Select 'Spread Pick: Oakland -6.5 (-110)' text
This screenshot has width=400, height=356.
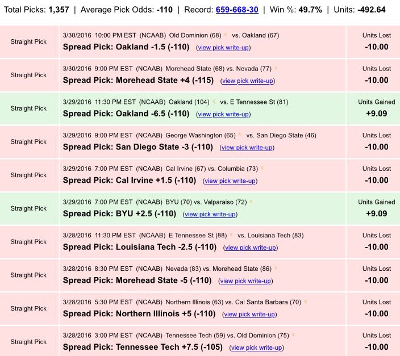click(126, 114)
